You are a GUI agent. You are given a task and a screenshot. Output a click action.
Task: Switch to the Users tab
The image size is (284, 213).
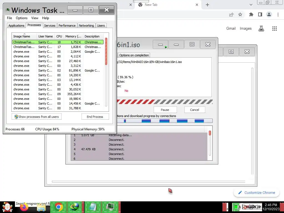(101, 26)
